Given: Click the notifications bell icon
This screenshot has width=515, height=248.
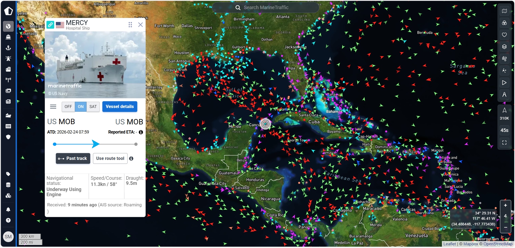Looking at the screenshot, I should (x=8, y=210).
